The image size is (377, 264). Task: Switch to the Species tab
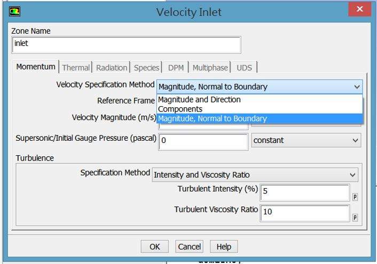click(147, 68)
